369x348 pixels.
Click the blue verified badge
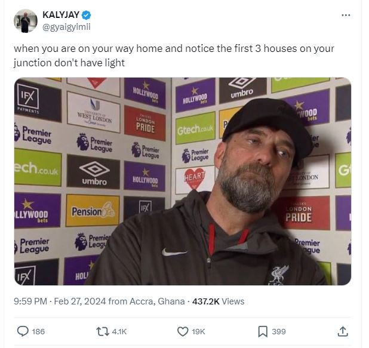tap(86, 15)
